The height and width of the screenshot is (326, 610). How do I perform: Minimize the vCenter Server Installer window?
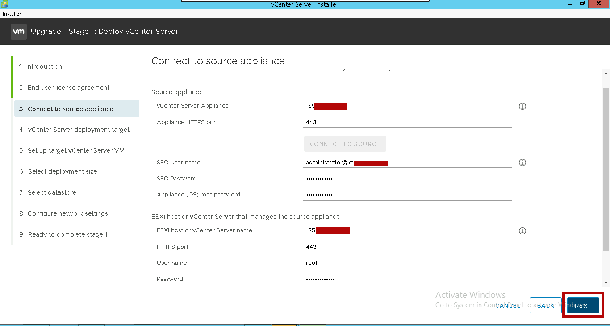click(570, 4)
